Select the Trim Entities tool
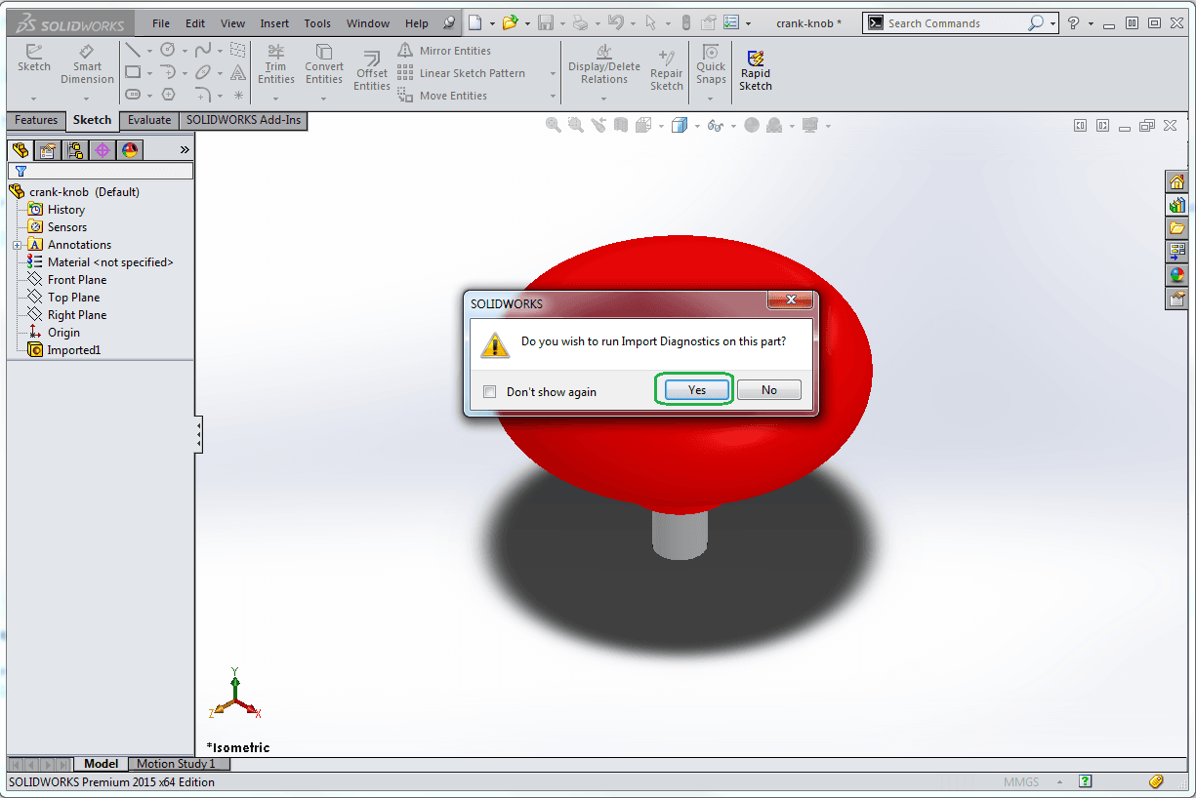This screenshot has width=1196, height=798. (x=276, y=64)
